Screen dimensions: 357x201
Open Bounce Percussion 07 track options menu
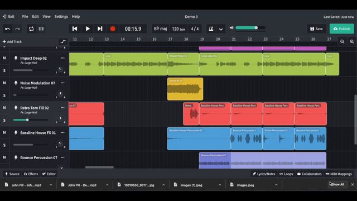click(62, 157)
